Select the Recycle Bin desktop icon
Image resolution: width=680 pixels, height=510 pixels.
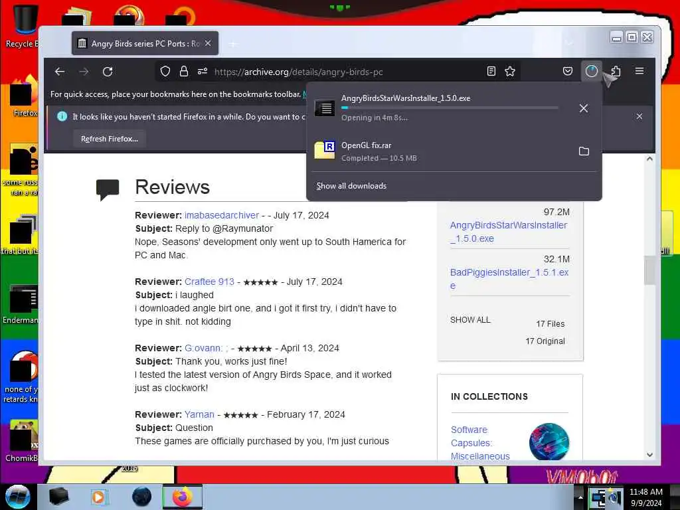[x=22, y=27]
